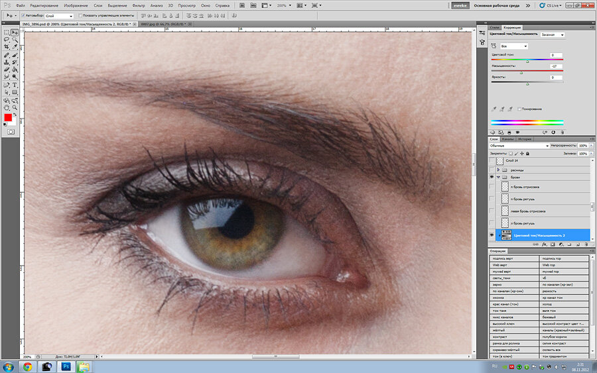Open the blend mode dropdown Обычные
This screenshot has width=597, height=373.
point(519,146)
